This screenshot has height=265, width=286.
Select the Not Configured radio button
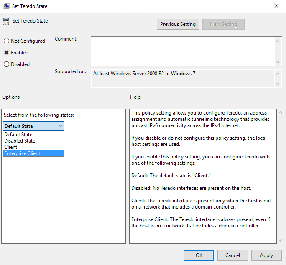pyautogui.click(x=6, y=41)
